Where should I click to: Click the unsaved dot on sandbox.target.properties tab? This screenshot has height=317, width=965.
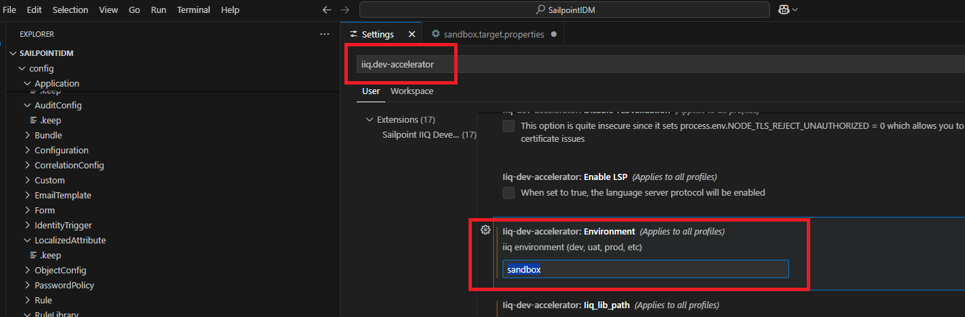coord(553,34)
